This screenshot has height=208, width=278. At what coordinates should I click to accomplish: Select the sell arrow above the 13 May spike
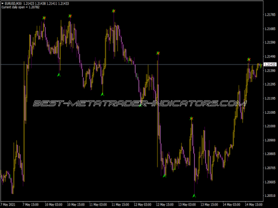tap(191, 119)
